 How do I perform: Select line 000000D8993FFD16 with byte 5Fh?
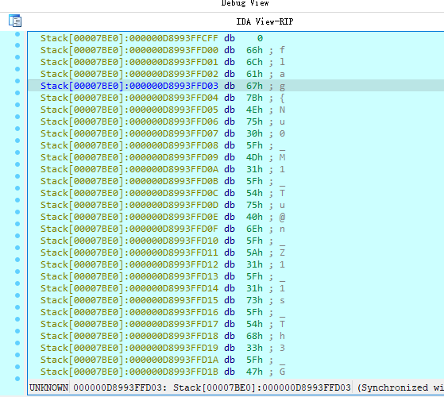(163, 312)
